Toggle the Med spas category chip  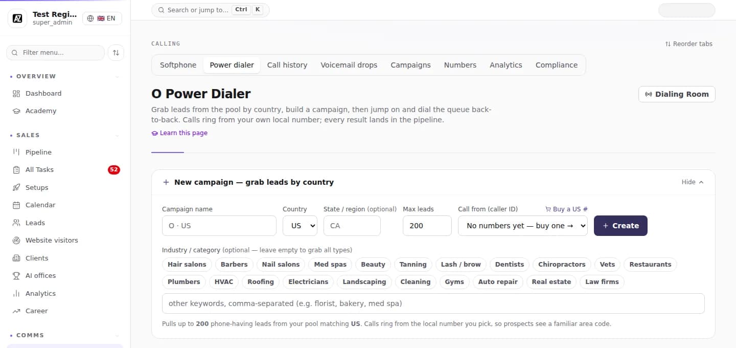point(330,265)
